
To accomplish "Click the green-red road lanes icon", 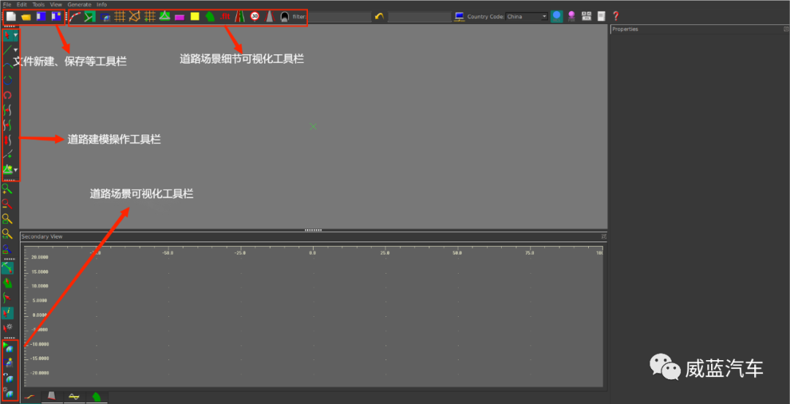I will tap(241, 17).
